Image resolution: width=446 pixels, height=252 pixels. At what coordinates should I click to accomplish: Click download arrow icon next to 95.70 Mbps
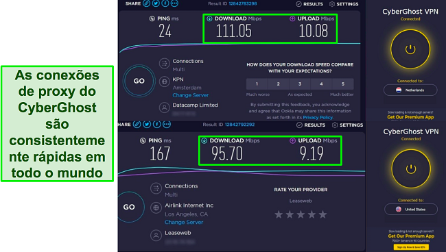pos(204,140)
